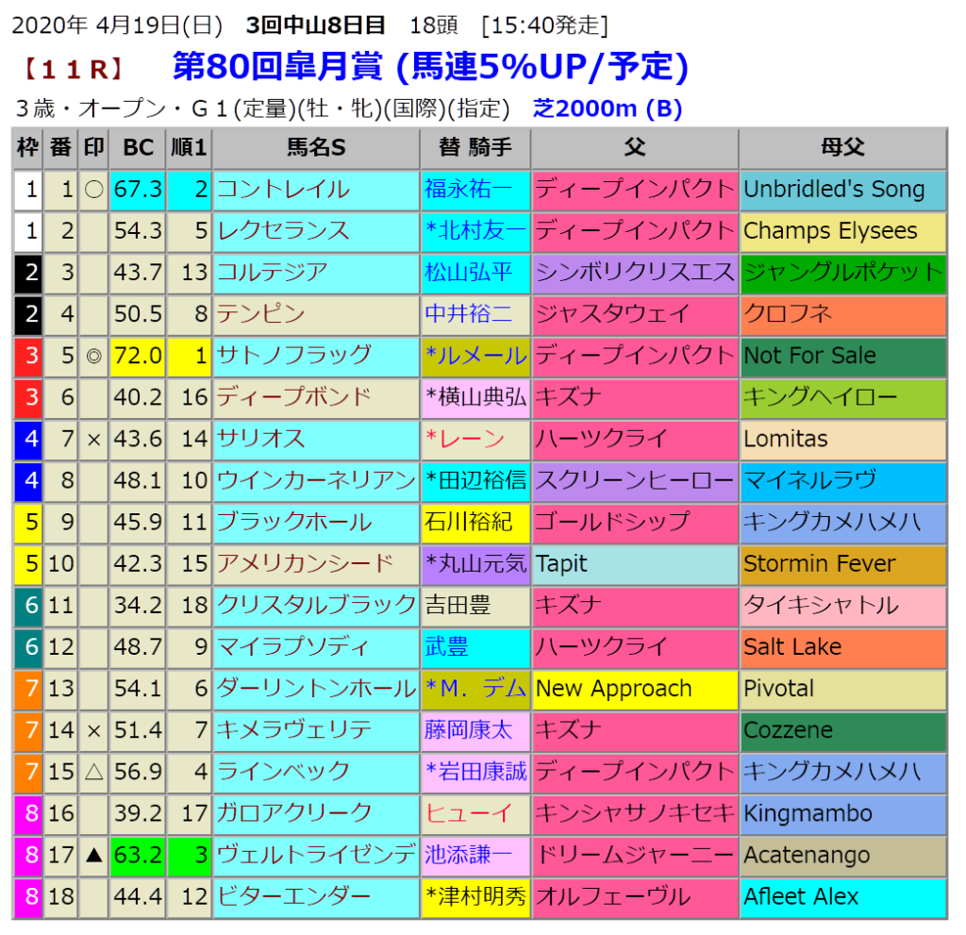Screen dimensions: 966x935
Task: Open horse コントレイル's name link
Action: 283,190
